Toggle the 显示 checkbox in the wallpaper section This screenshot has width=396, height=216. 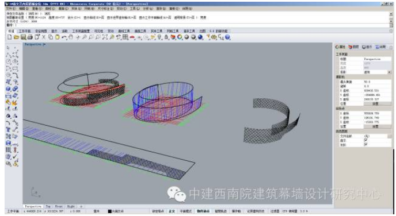365,140
